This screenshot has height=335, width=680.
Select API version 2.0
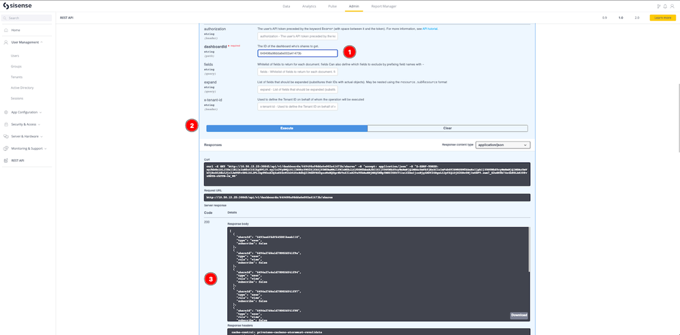coord(636,18)
